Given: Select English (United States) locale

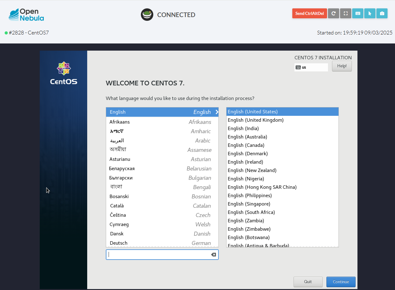Looking at the screenshot, I should 282,112.
